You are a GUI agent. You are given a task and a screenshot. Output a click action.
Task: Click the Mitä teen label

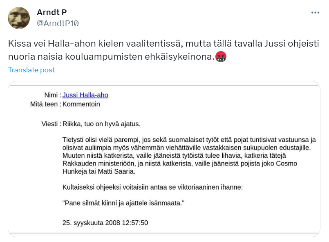point(45,104)
